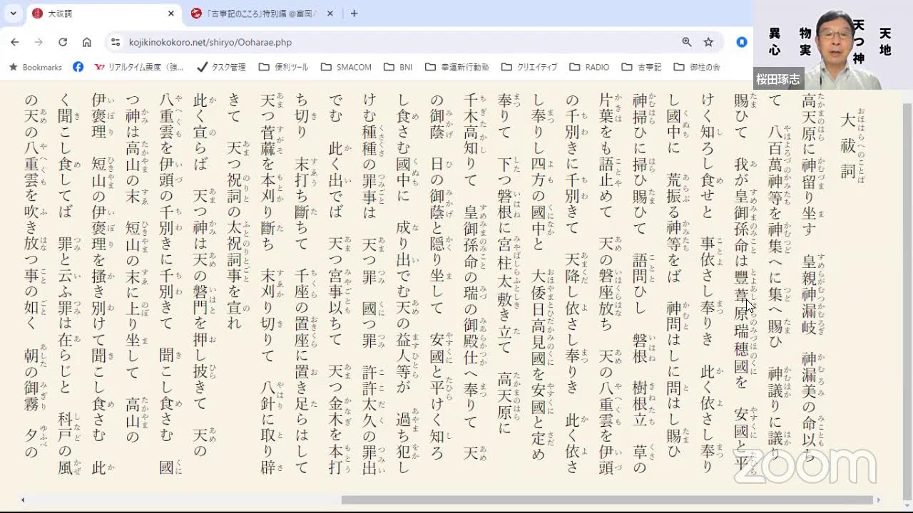Open the tab search dropdown arrow
The width and height of the screenshot is (913, 513).
(x=13, y=14)
